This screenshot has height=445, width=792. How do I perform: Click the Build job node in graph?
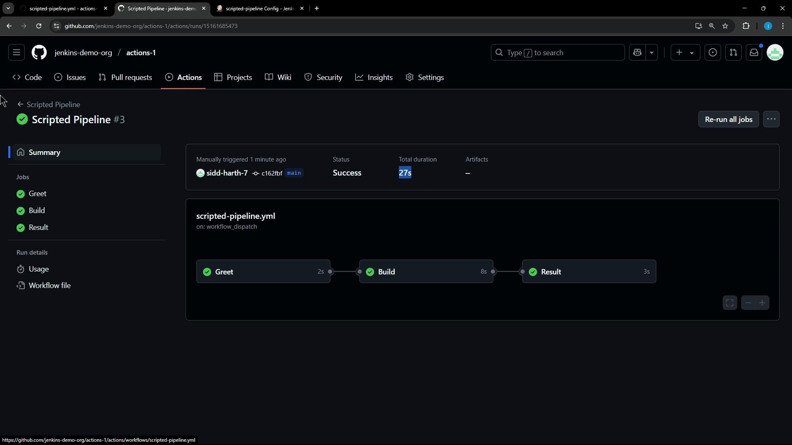pyautogui.click(x=426, y=272)
